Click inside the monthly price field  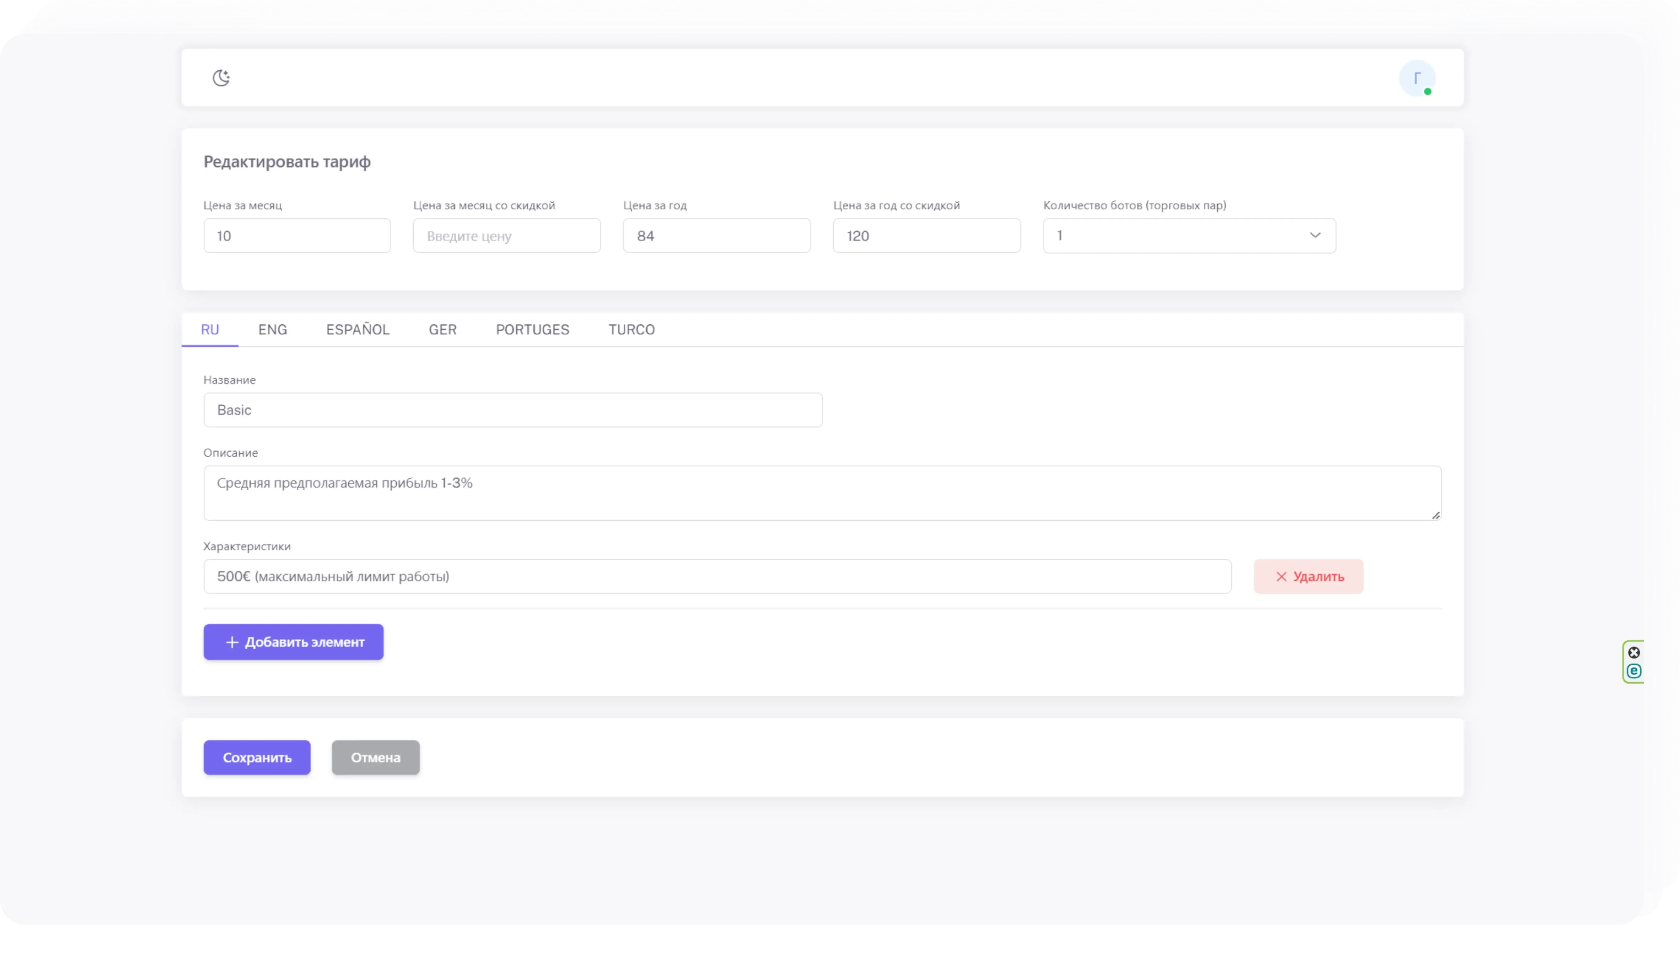[297, 235]
